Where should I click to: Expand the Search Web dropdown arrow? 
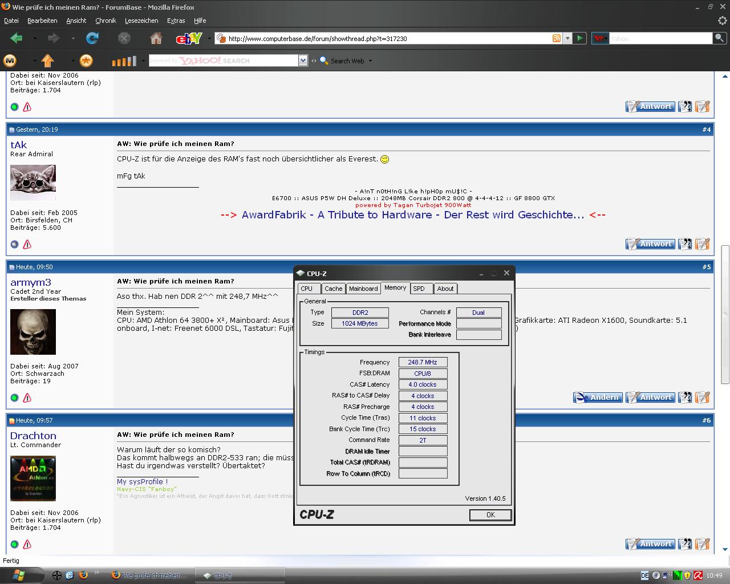[370, 60]
